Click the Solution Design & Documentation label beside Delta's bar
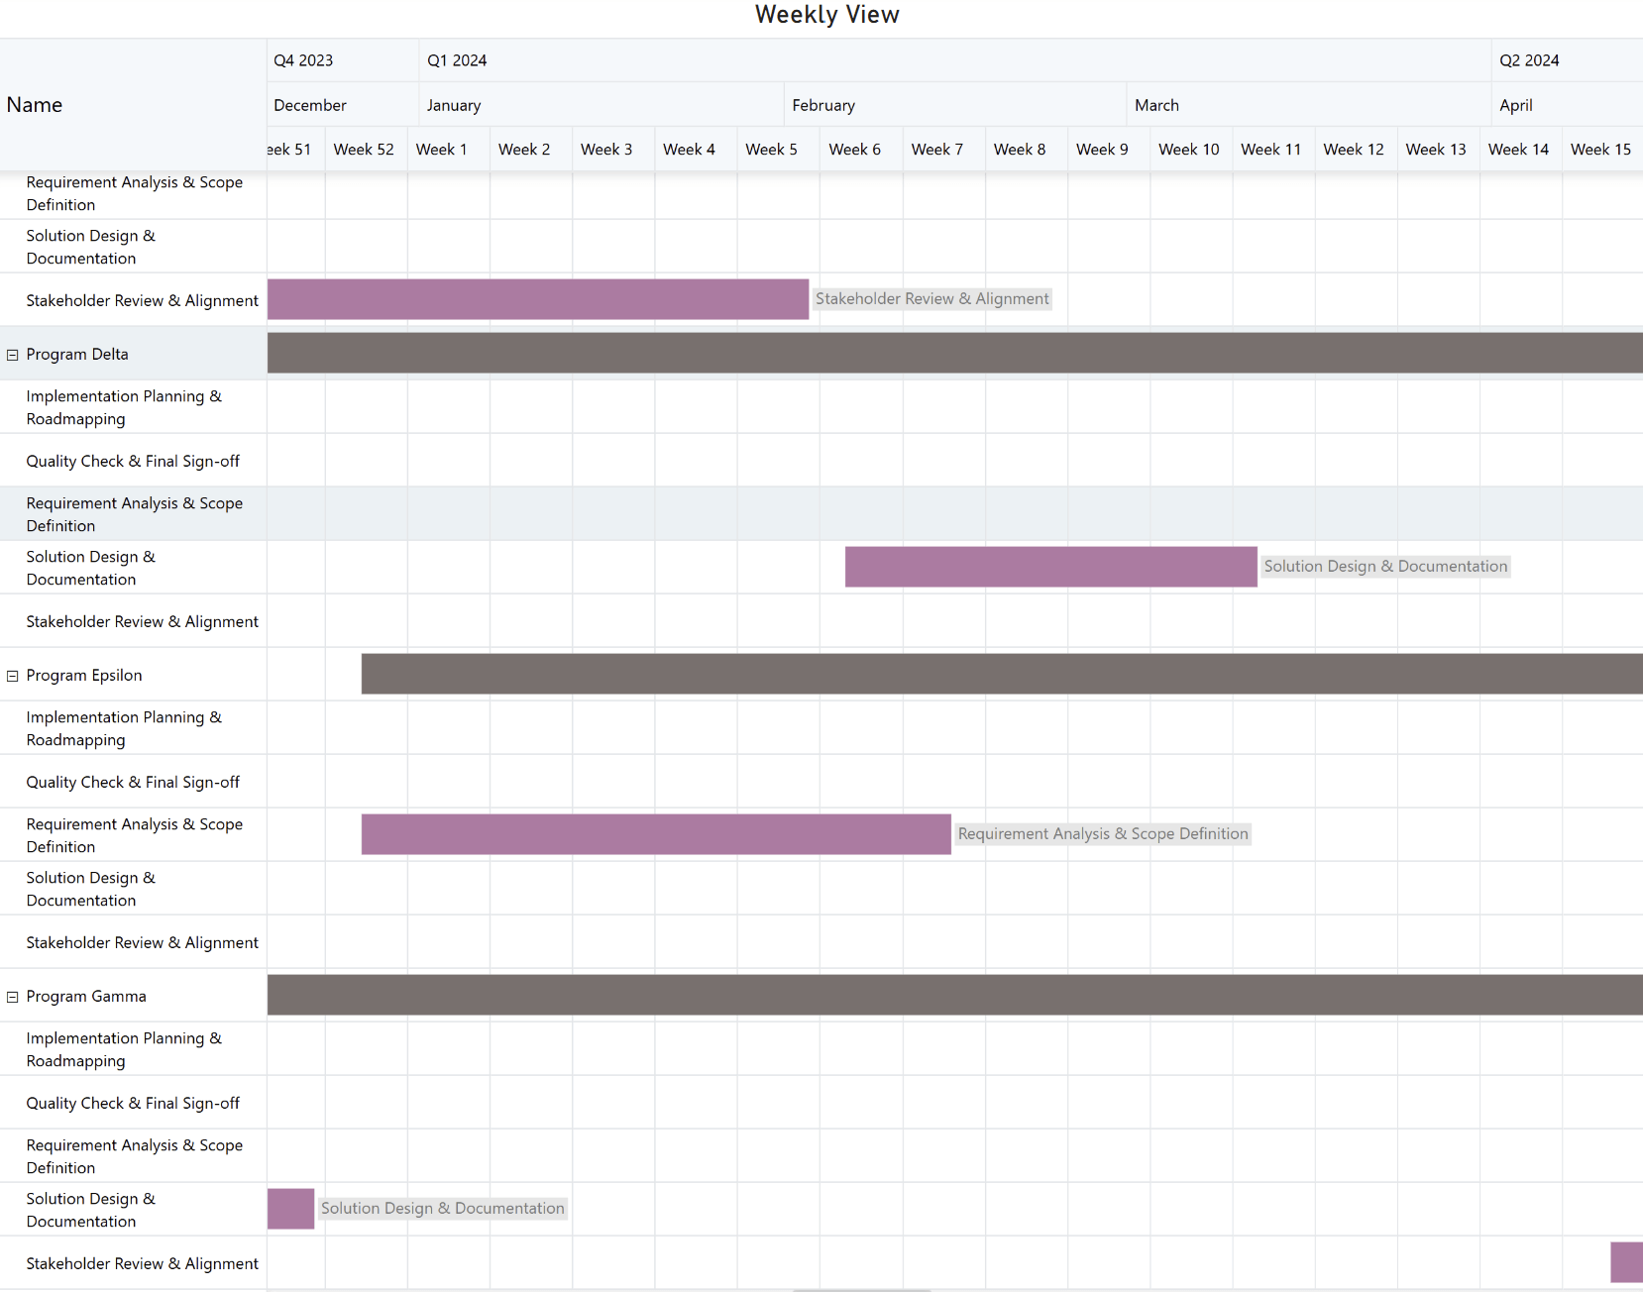 (x=1384, y=567)
